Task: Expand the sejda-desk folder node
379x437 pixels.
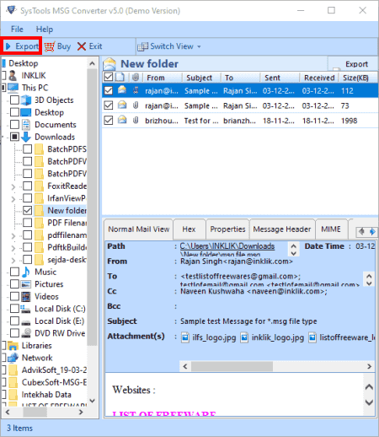Action: coord(13,260)
